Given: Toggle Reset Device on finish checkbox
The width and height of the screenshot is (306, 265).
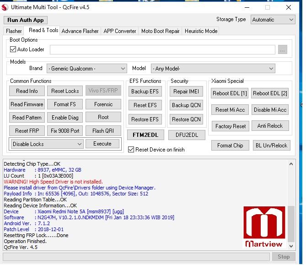Looking at the screenshot, I should pyautogui.click(x=131, y=150).
